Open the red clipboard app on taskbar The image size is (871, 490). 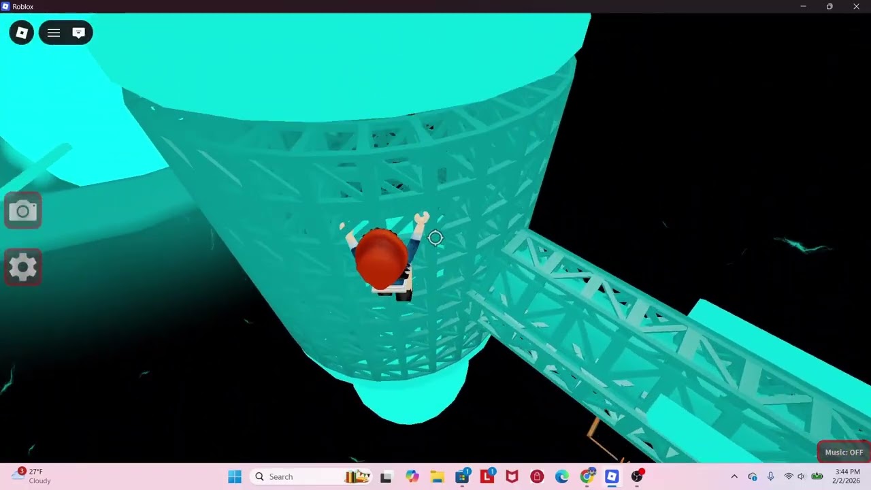click(x=537, y=476)
